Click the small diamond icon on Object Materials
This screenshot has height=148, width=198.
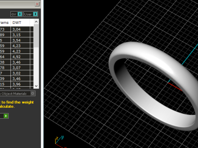click(33, 93)
